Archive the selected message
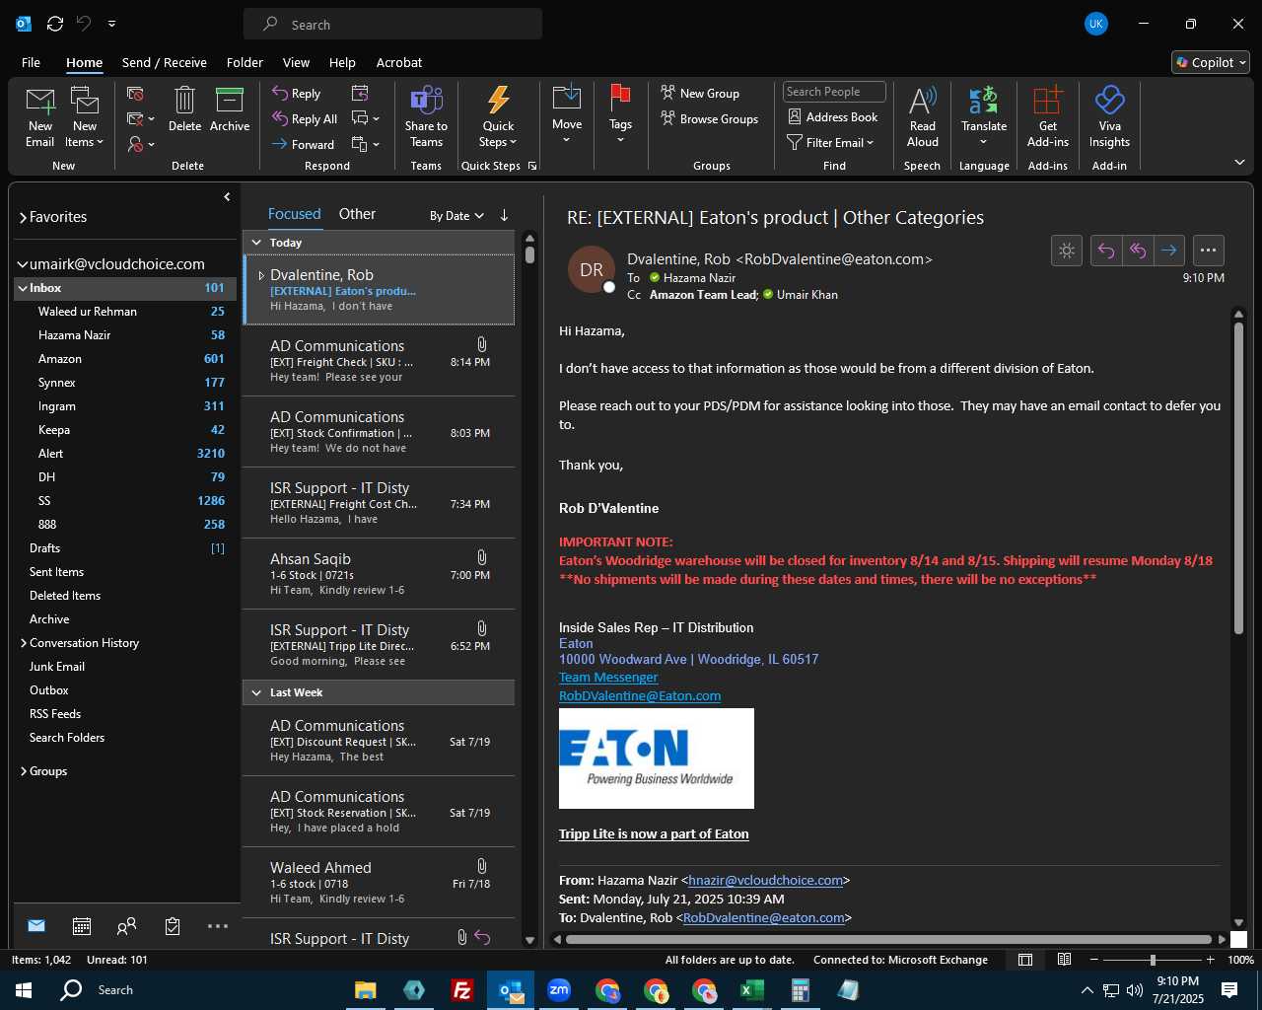1262x1010 pixels. click(230, 108)
